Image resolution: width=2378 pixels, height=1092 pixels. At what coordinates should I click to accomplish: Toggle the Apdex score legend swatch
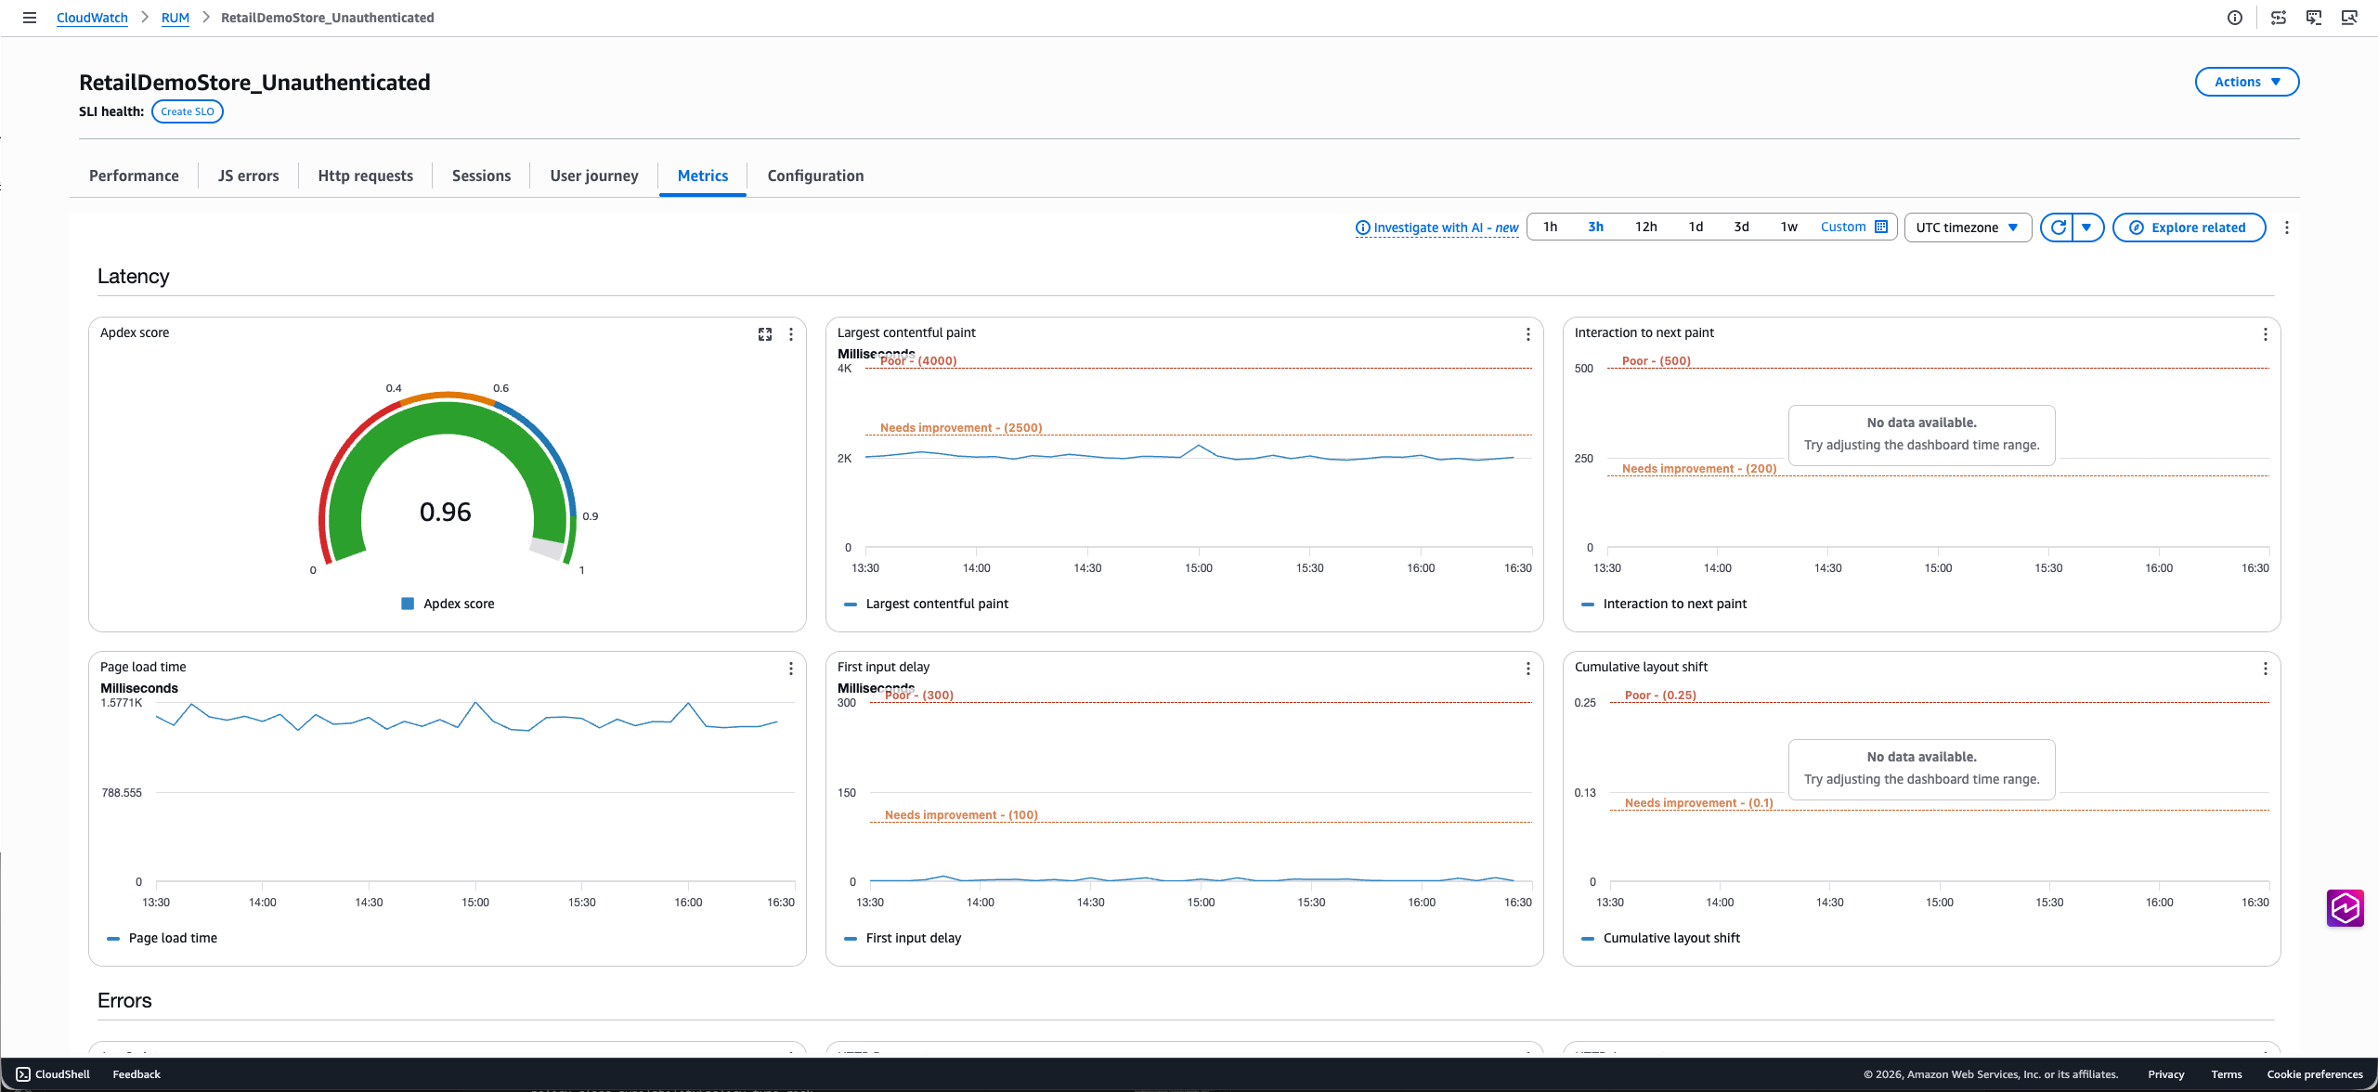407,604
